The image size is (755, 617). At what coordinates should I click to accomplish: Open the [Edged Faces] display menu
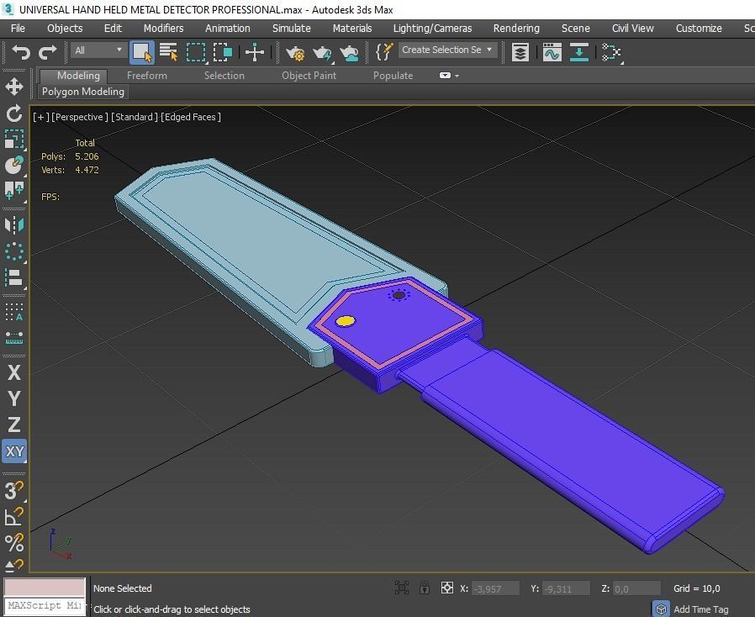[191, 117]
